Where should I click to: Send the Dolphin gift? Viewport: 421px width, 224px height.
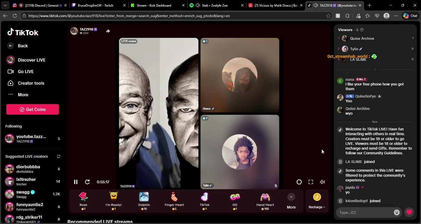[144, 201]
